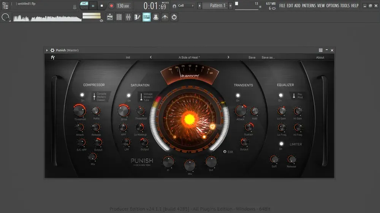Expand the Punish plugin menu arrow
The width and height of the screenshot is (380, 213).
coord(47,50)
